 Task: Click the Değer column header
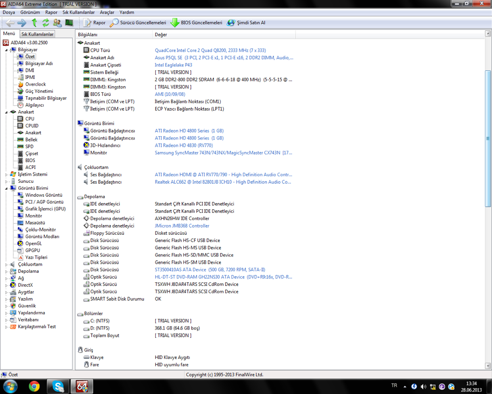click(224, 35)
